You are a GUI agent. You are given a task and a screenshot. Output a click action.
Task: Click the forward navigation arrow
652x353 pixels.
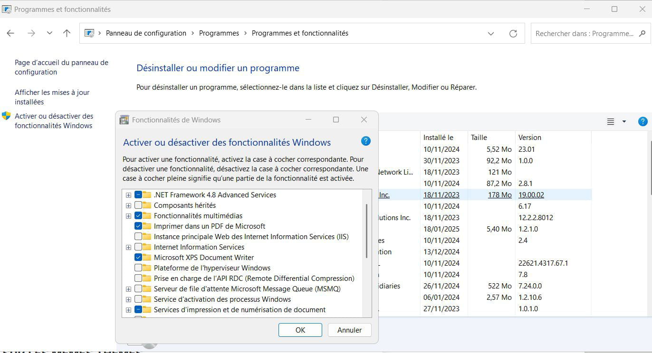pos(31,33)
